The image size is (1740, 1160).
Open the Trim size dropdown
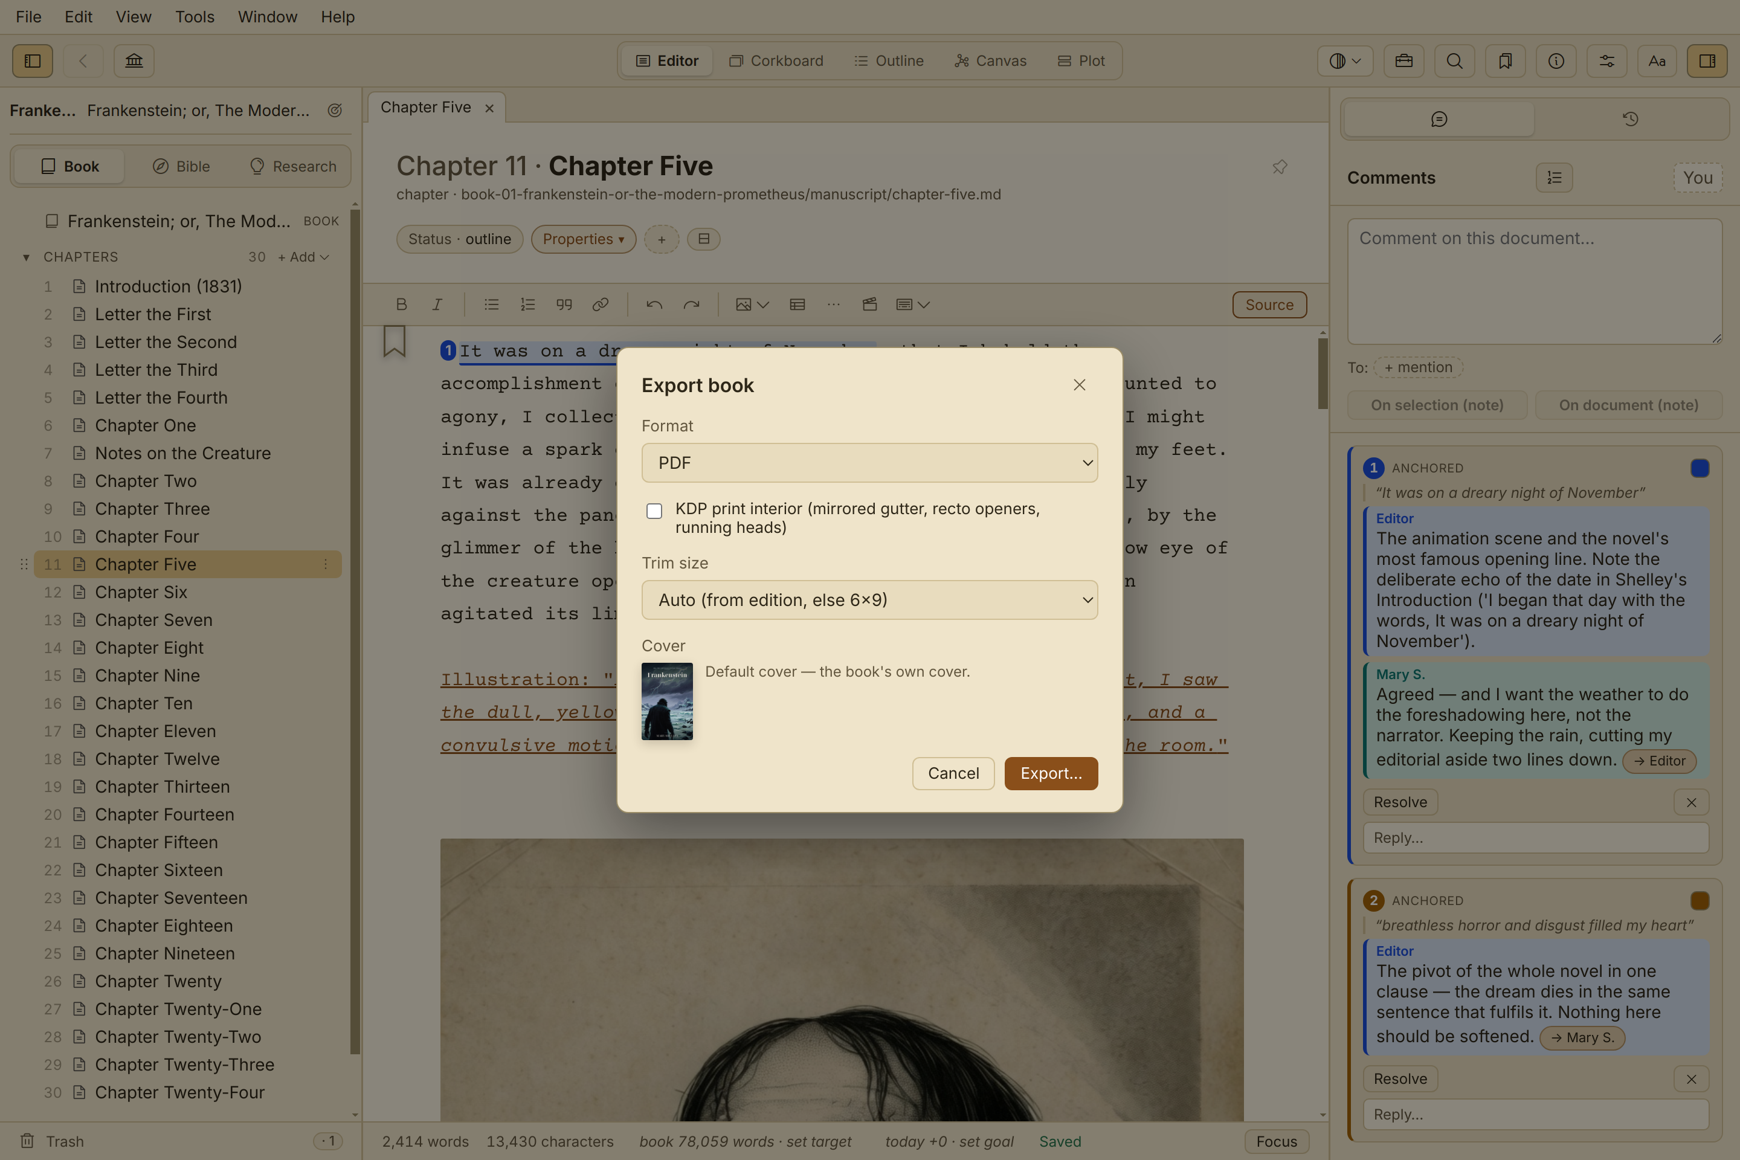tap(869, 599)
